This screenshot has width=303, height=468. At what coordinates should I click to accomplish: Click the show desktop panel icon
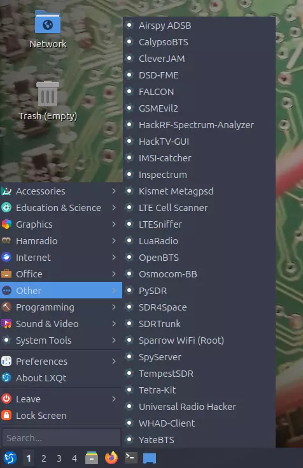(x=150, y=458)
